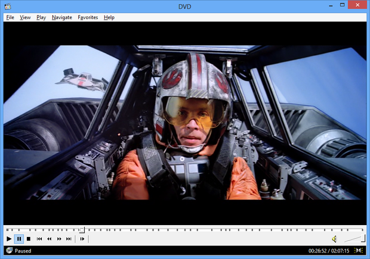Click the DVD disc icon in status bar
This screenshot has width=370, height=259.
pos(9,250)
